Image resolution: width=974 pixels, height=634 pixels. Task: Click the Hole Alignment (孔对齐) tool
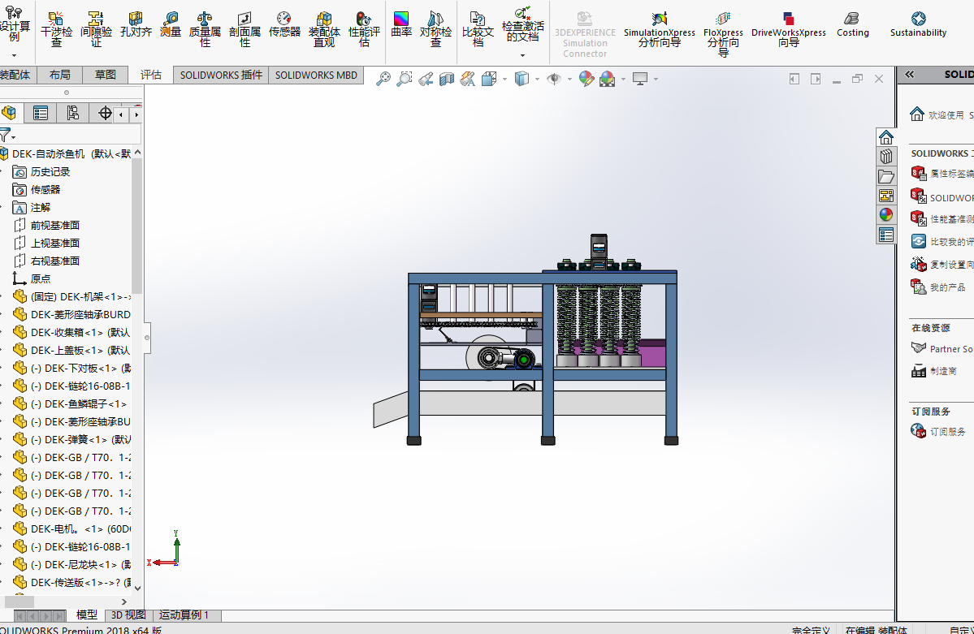(x=136, y=25)
